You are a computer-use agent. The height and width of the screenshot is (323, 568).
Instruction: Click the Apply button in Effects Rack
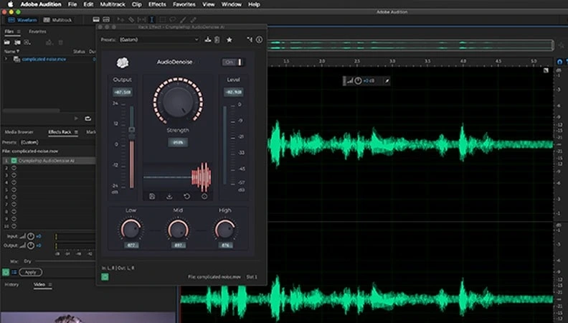(x=30, y=272)
